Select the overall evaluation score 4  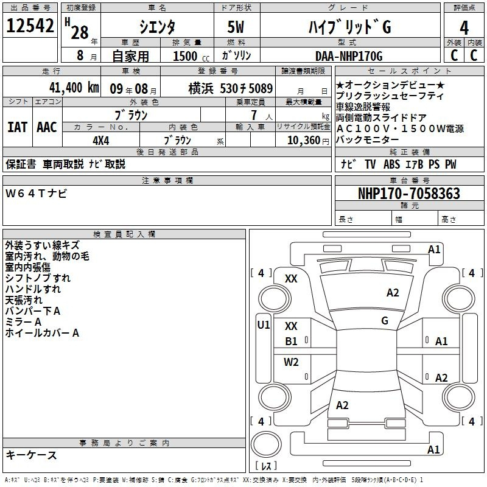[x=464, y=28]
